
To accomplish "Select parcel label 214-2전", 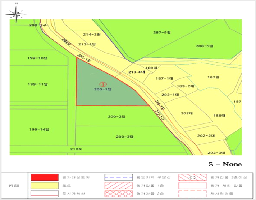I will 92,34.
